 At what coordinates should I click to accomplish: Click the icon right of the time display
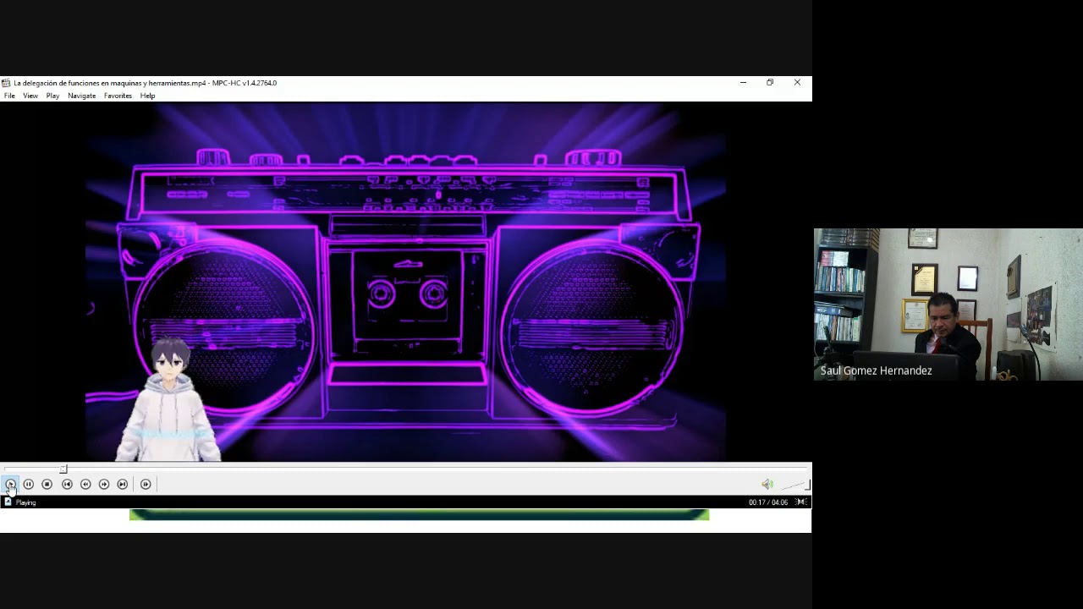coord(800,502)
